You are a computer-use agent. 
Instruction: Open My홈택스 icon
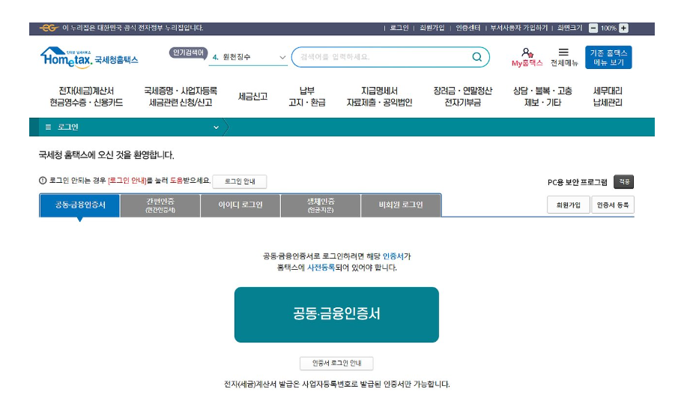527,57
